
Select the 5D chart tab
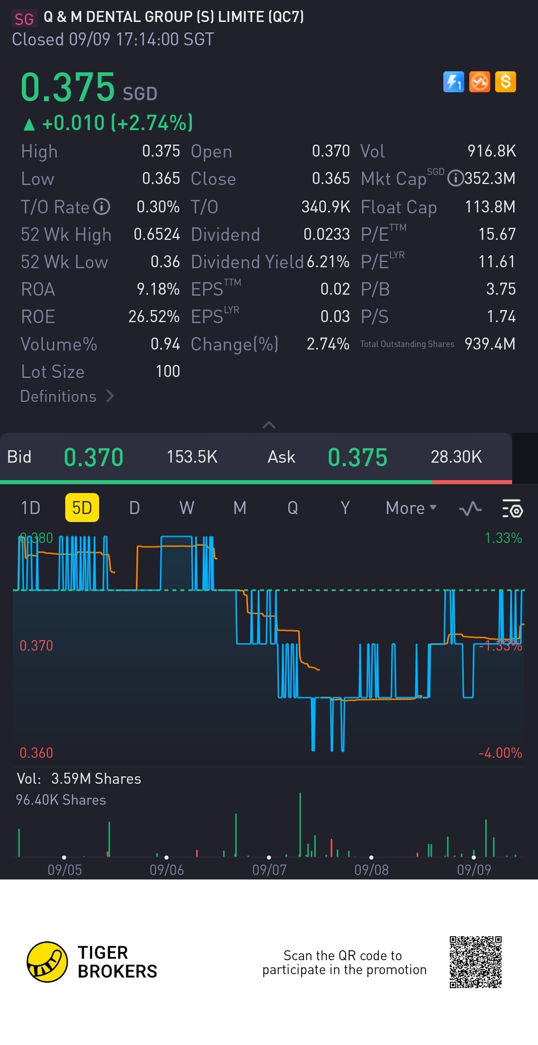click(82, 508)
